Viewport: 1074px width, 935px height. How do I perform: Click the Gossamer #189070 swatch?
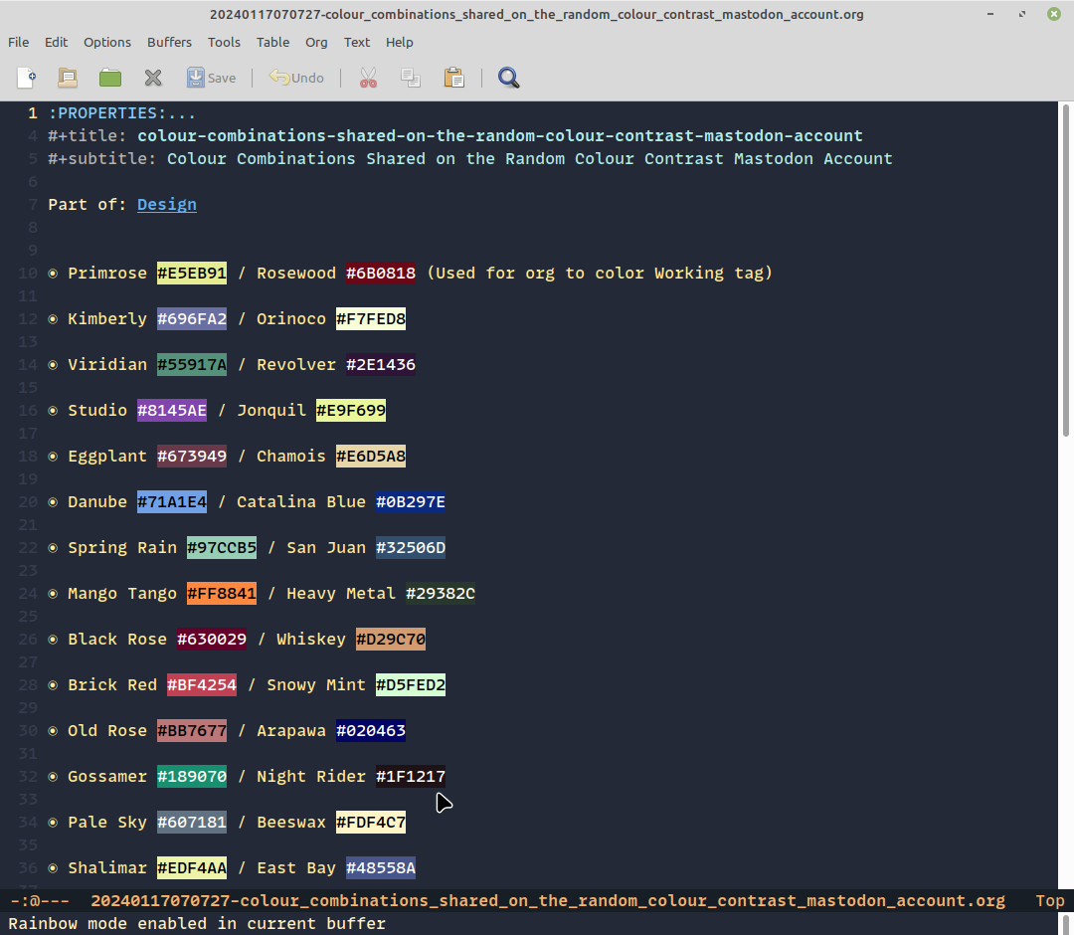(x=192, y=777)
